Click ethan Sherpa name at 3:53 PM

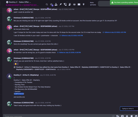click(35, 9)
